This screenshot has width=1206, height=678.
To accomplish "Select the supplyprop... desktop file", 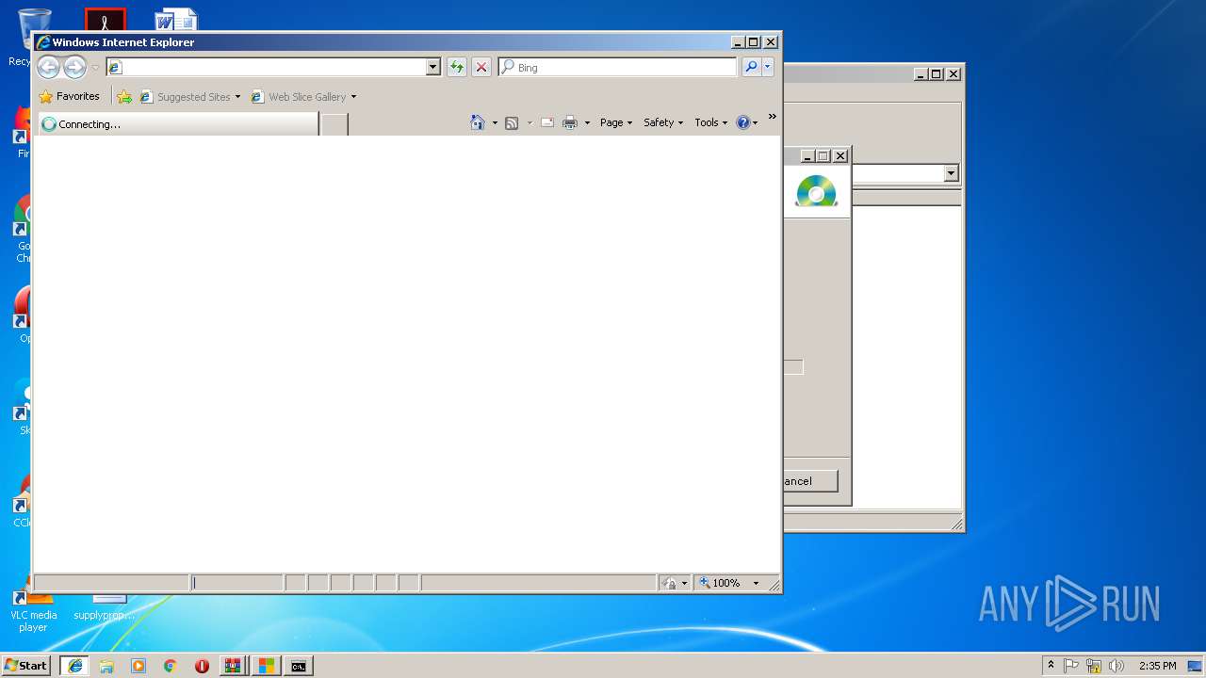I will tap(105, 608).
